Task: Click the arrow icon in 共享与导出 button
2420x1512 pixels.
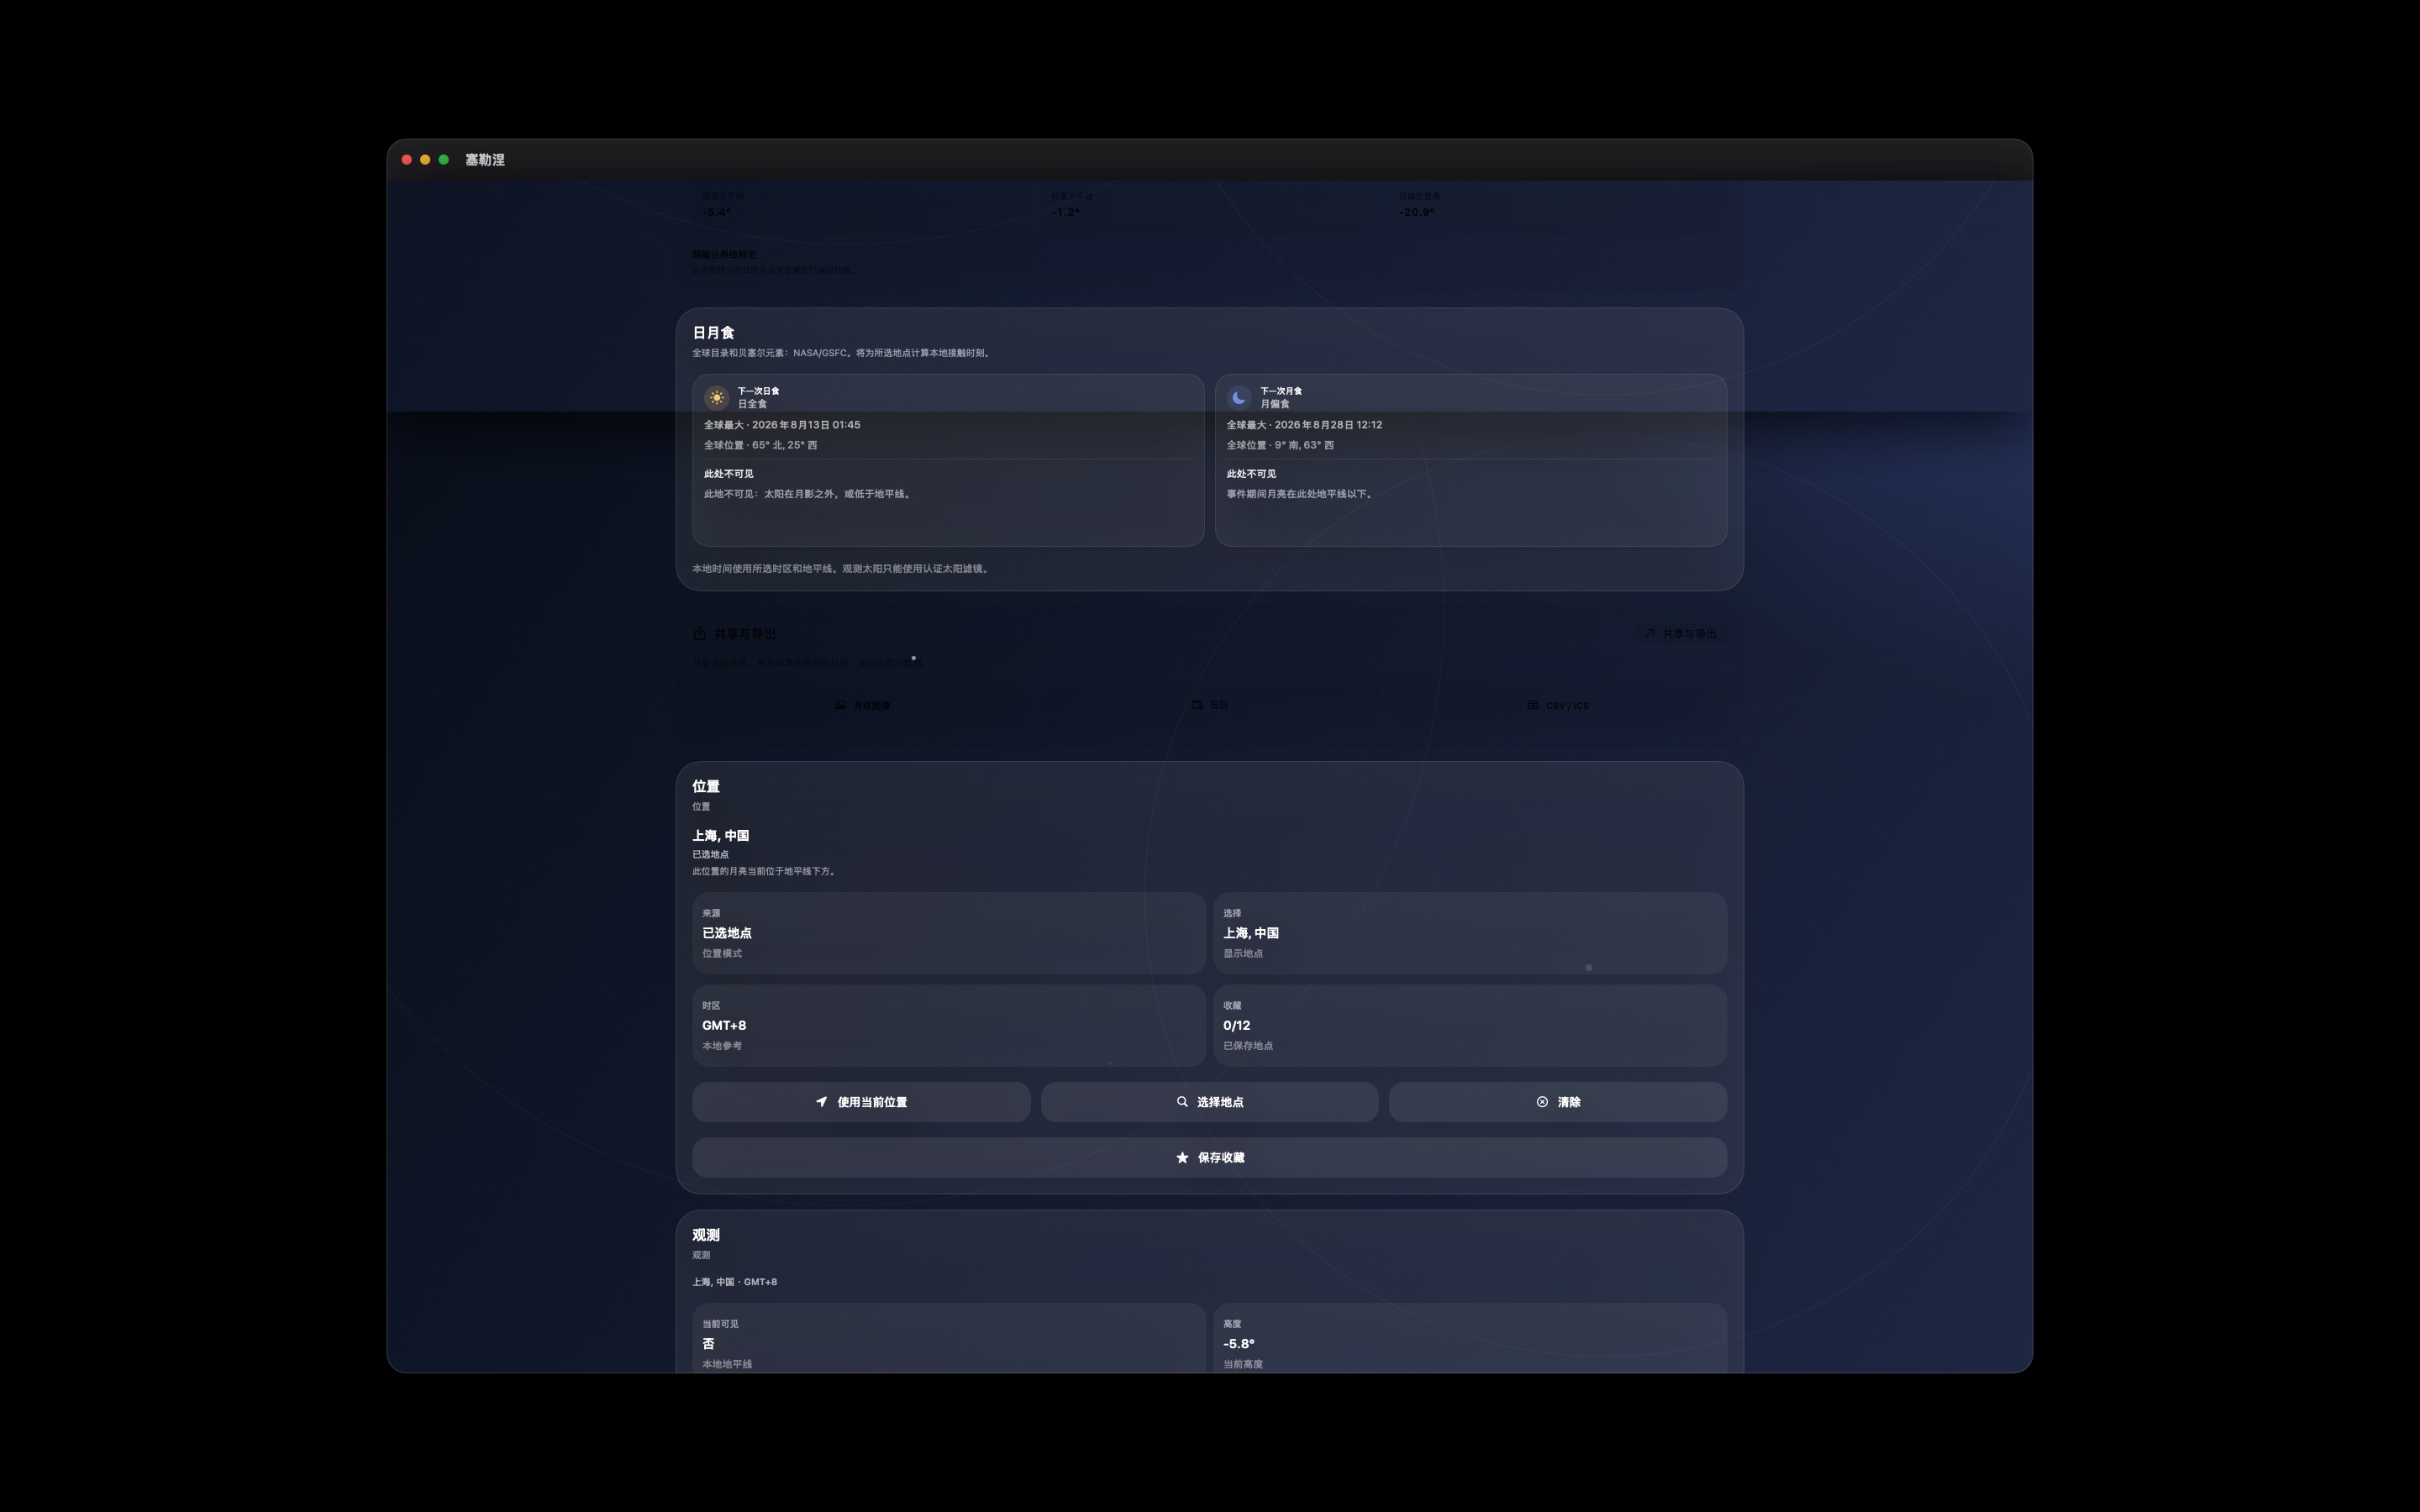Action: [x=1650, y=633]
